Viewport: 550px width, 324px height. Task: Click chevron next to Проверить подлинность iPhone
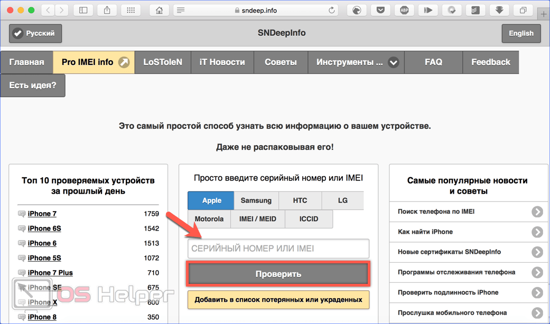[x=537, y=292]
